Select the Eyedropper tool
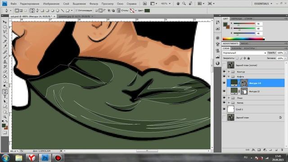288x162 pixels. pyautogui.click(x=5, y=47)
